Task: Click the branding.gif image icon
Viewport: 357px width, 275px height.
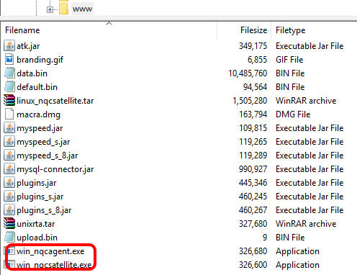Action: click(9, 60)
